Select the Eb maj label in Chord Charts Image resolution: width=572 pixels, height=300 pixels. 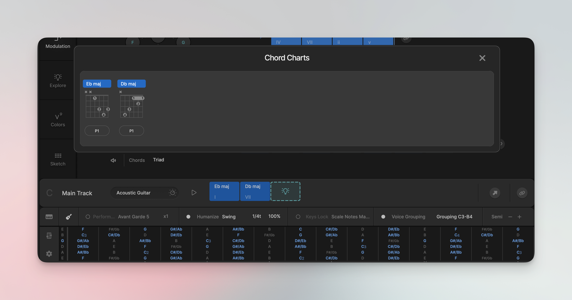point(97,84)
